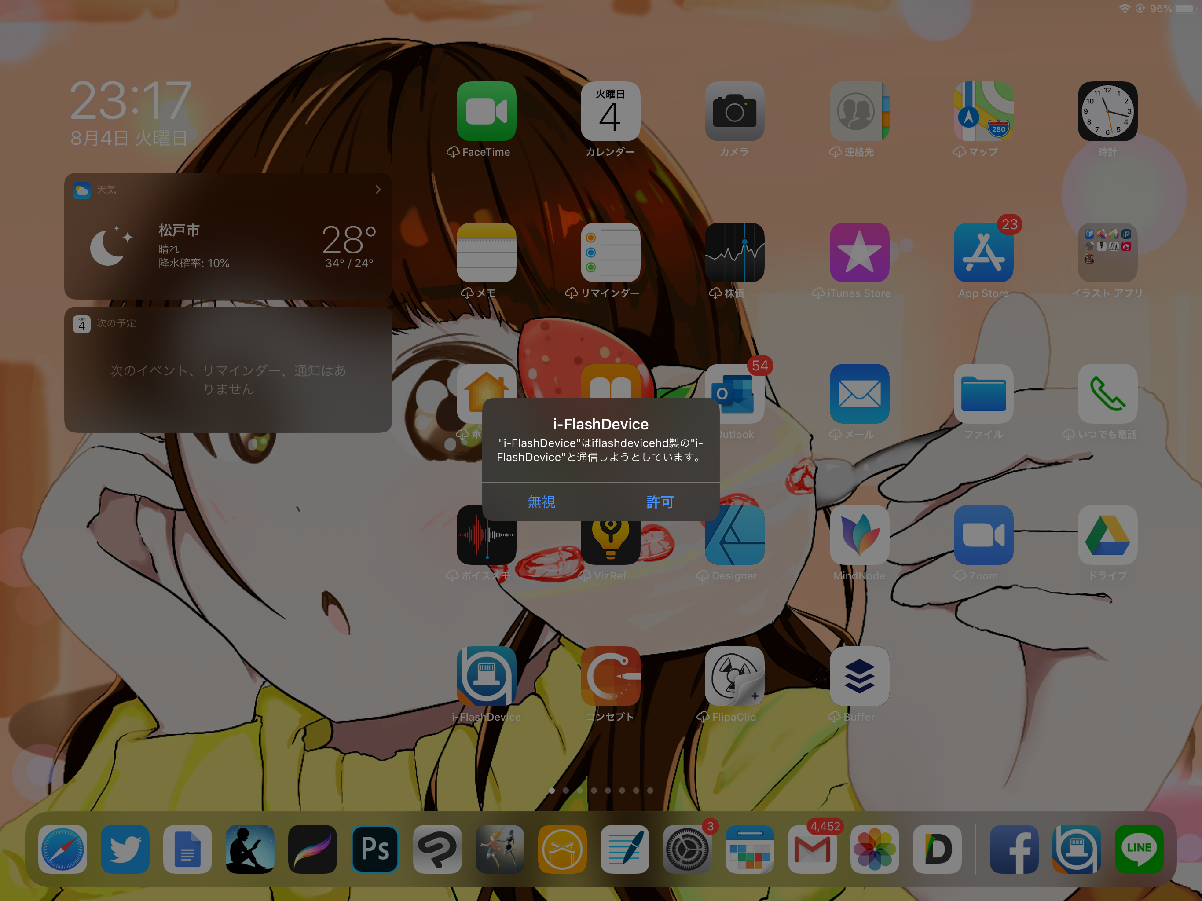Open the Buffer app

pyautogui.click(x=859, y=676)
